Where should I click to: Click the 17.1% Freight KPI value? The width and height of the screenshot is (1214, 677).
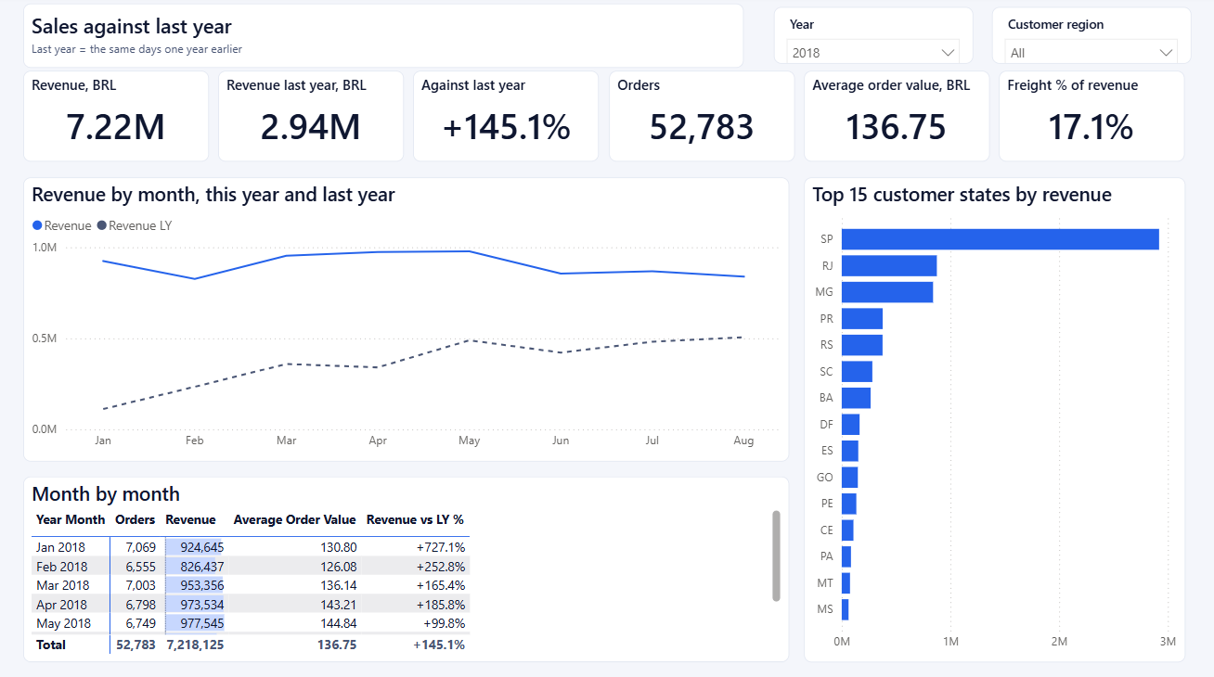pyautogui.click(x=1091, y=127)
